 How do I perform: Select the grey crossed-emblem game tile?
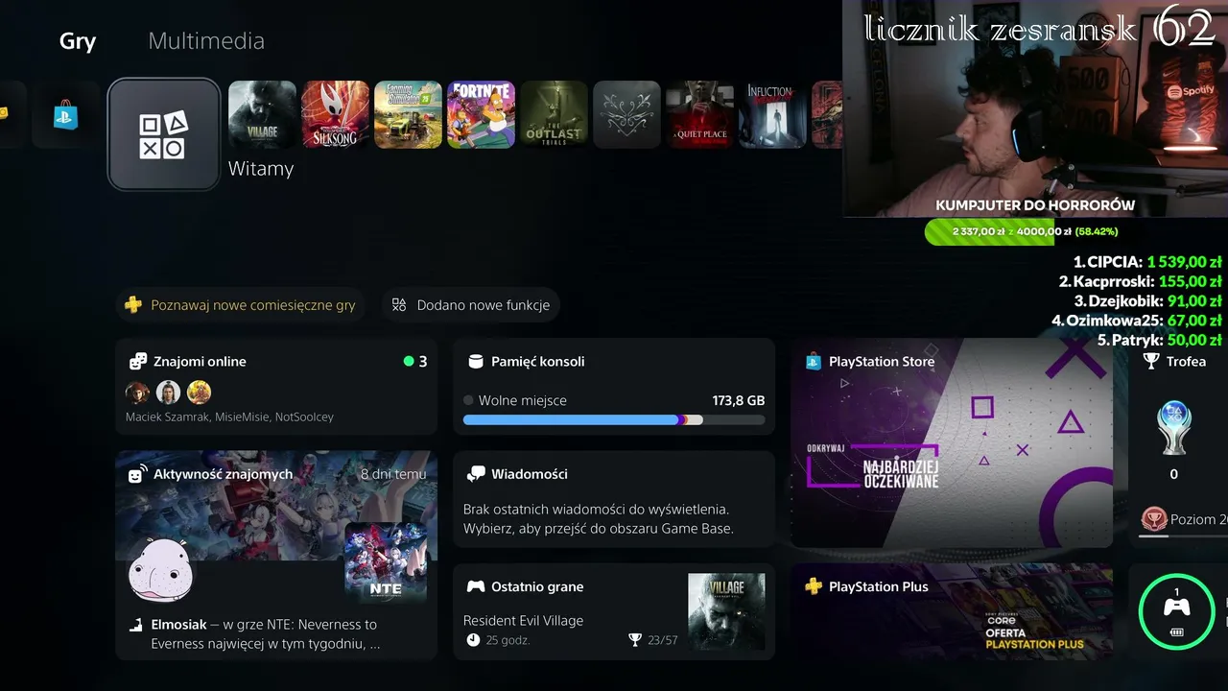click(626, 114)
